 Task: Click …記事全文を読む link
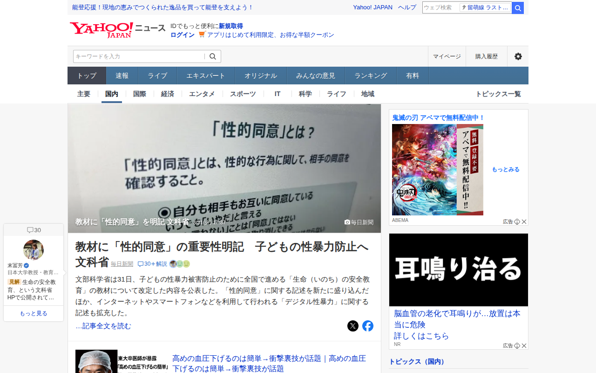click(103, 326)
